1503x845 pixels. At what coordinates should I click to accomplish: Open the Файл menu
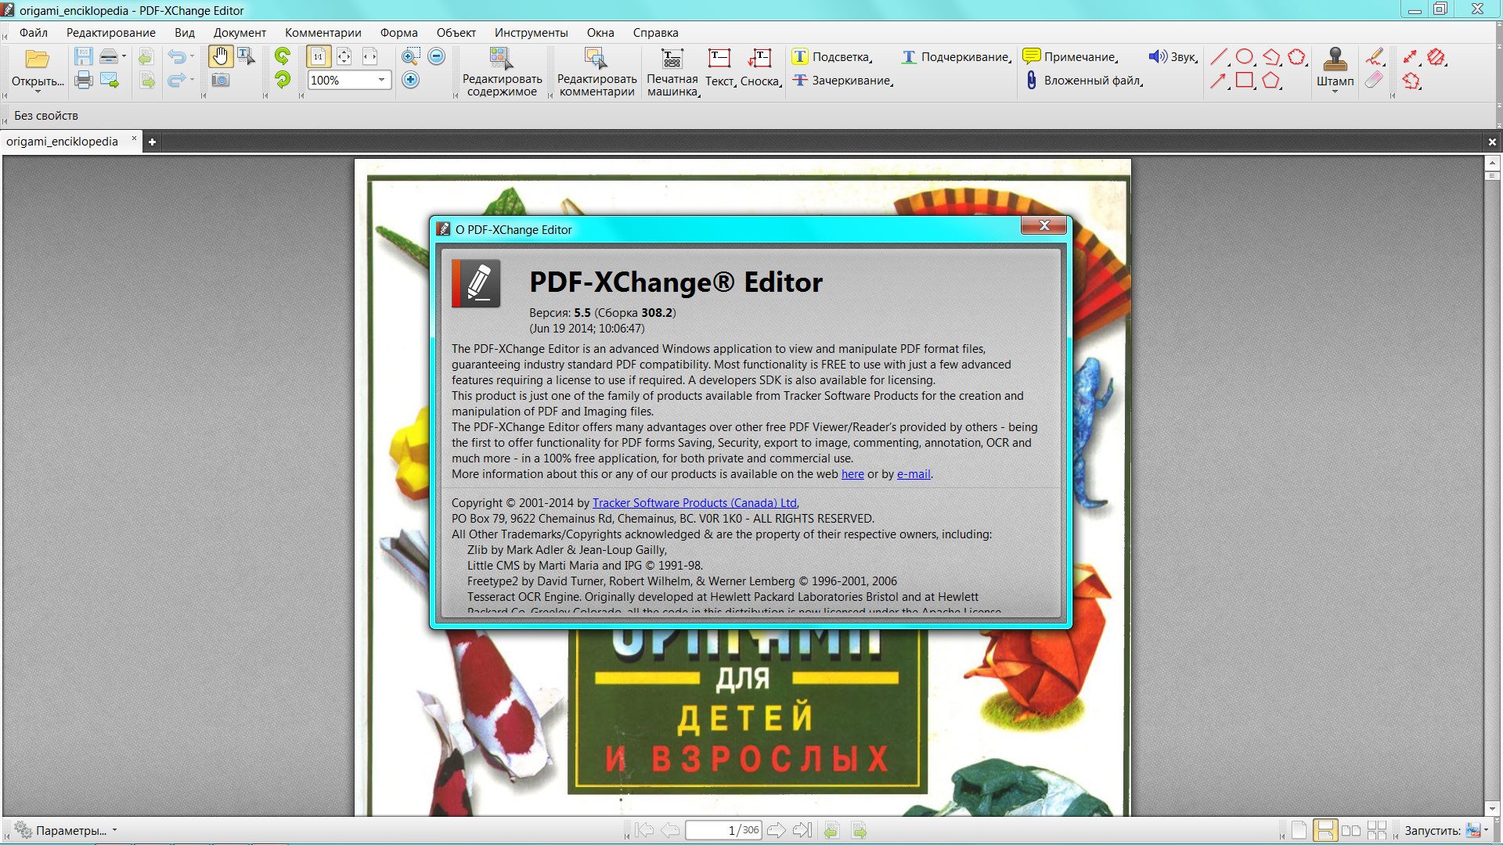click(x=34, y=32)
